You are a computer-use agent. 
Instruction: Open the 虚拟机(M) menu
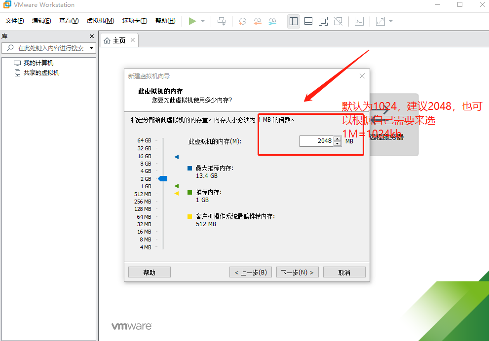tap(101, 21)
